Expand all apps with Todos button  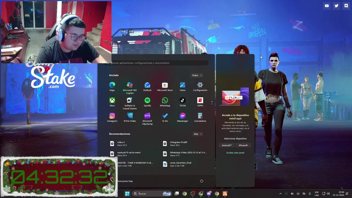click(197, 75)
